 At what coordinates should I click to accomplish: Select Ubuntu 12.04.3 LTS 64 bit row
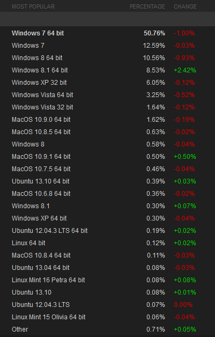pyautogui.click(x=107, y=231)
